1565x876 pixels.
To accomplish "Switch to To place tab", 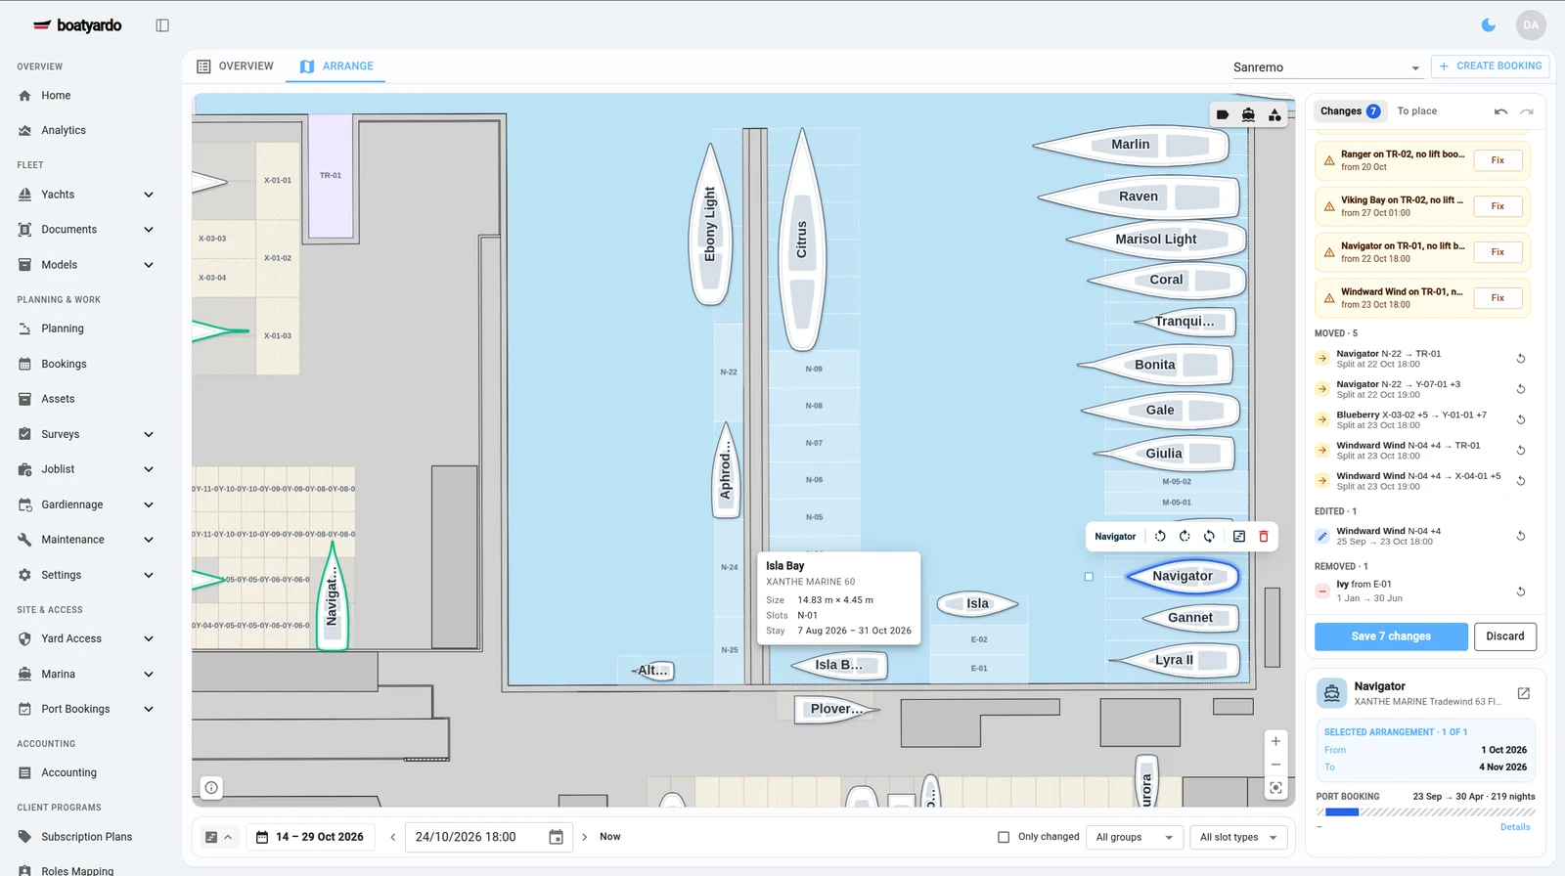I will (1416, 111).
